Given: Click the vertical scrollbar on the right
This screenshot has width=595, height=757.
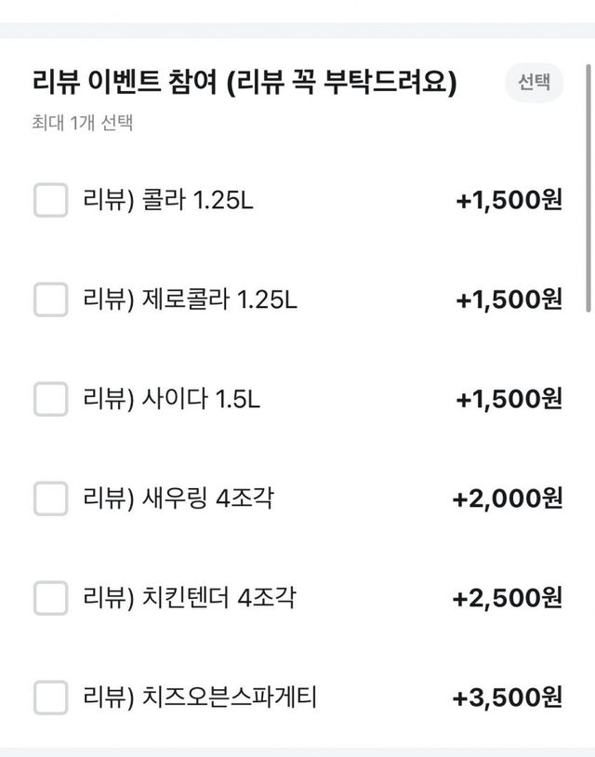Looking at the screenshot, I should (x=588, y=186).
